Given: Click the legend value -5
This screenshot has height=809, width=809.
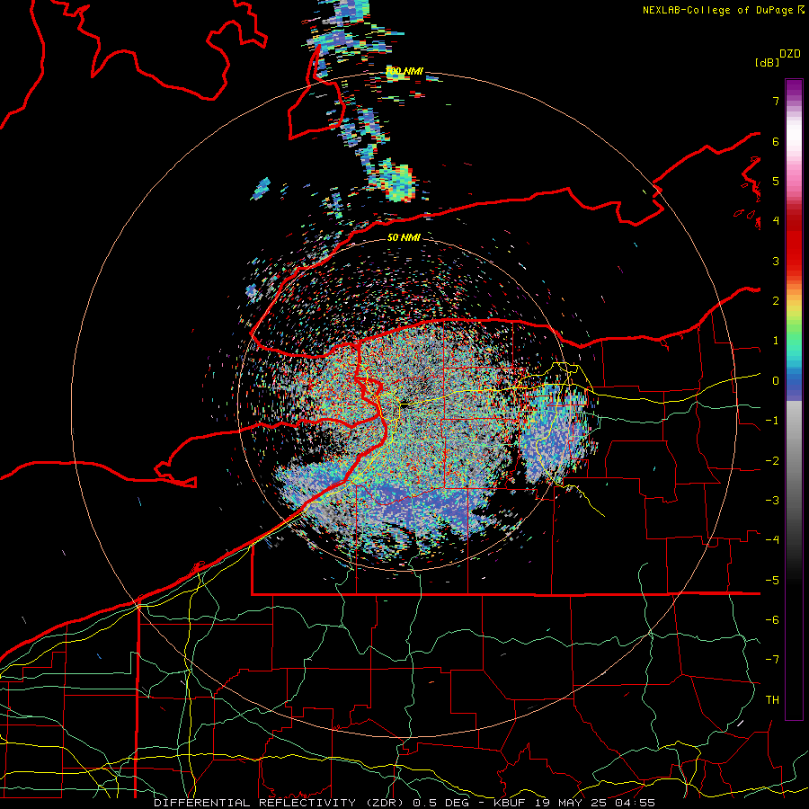Looking at the screenshot, I should [x=772, y=581].
